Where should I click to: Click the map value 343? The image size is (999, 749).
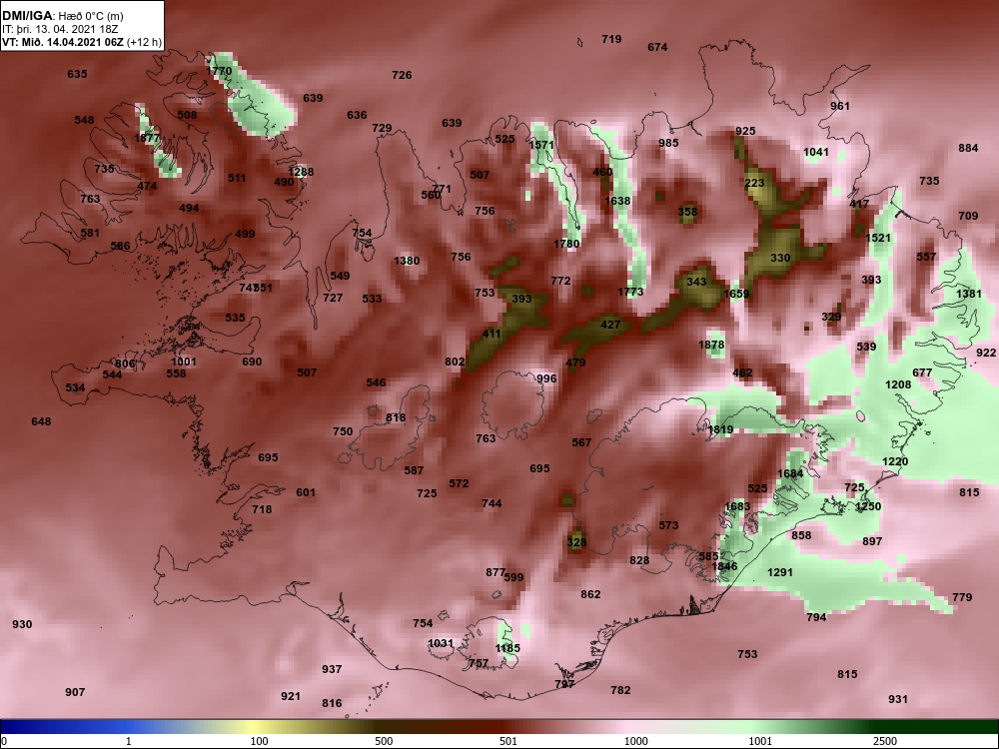[x=696, y=282]
